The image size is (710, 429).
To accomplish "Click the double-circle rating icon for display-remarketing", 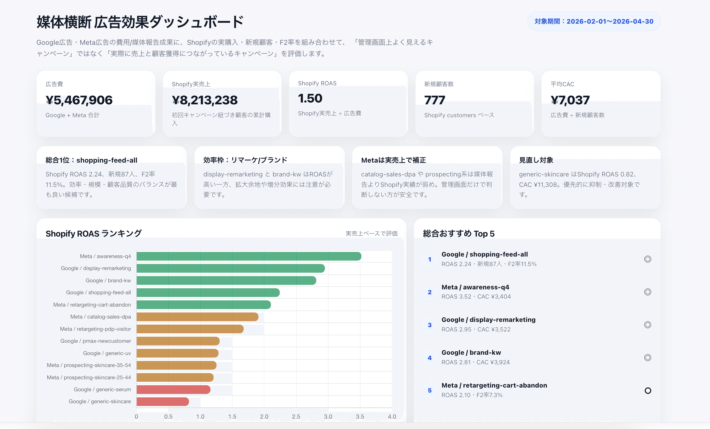I will 647,325.
